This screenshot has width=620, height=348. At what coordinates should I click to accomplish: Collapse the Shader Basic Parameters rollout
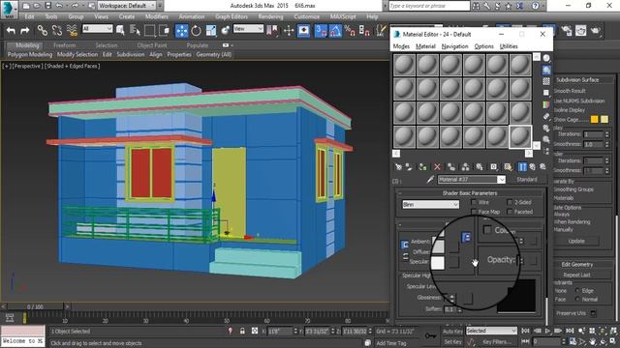pyautogui.click(x=470, y=193)
